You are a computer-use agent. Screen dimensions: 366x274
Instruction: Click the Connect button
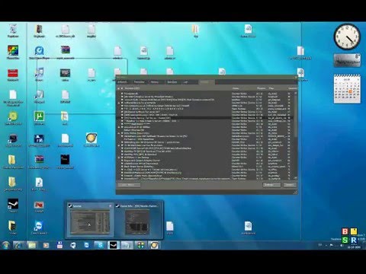(289, 185)
